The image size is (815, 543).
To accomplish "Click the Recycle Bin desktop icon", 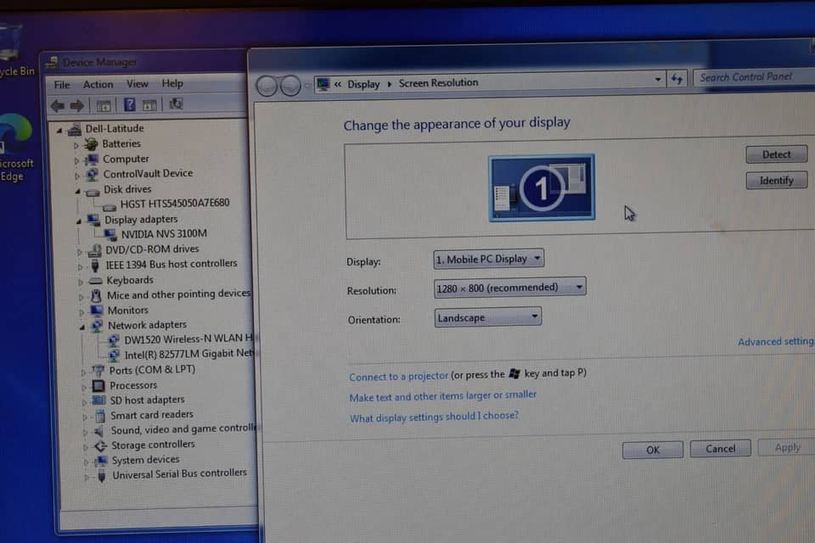I will pos(9,42).
